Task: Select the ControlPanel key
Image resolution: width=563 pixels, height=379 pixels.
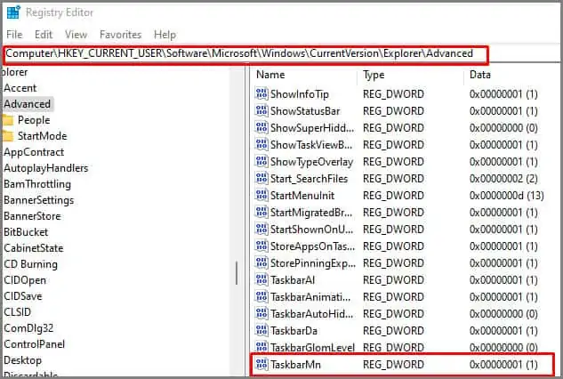Action: point(34,344)
